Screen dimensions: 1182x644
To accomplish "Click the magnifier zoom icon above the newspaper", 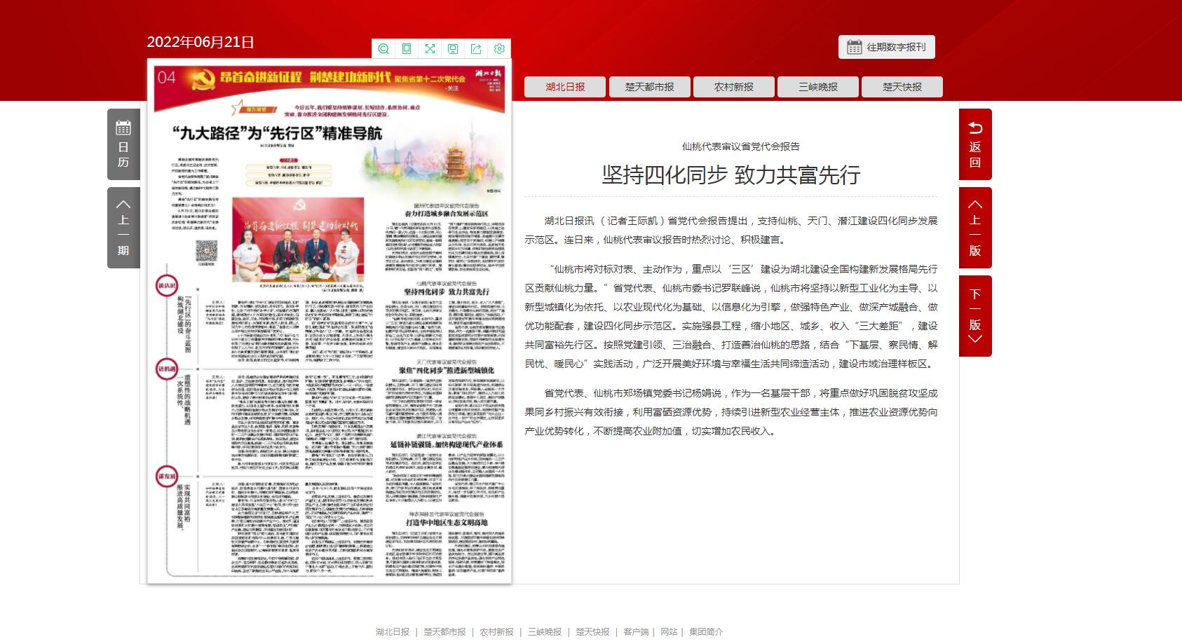I will click(383, 48).
